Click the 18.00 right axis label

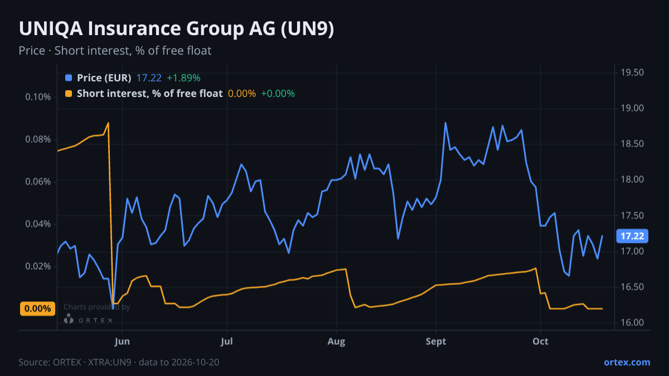(633, 179)
